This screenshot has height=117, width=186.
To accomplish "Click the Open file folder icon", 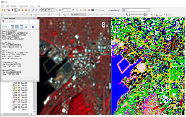I will (x=2, y=10).
